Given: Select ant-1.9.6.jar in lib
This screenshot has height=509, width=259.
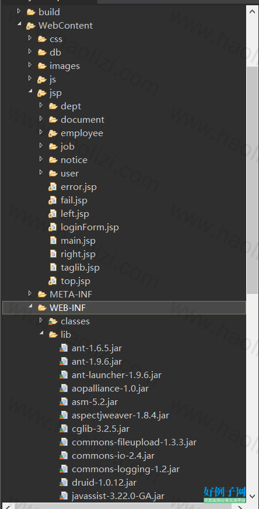Looking at the screenshot, I should click(x=97, y=362).
